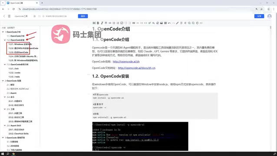Redo the last edit
Screen dimensions: 277x156
pos(173,23)
